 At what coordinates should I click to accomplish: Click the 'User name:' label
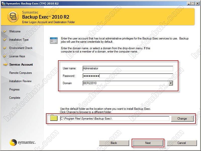(x=70, y=68)
